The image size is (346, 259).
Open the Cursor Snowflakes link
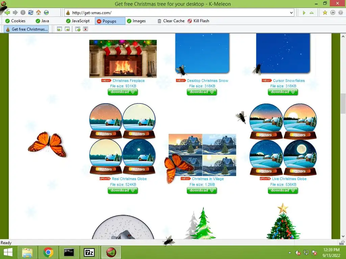289,81
